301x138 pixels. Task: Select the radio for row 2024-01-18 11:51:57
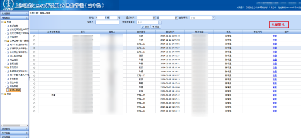[x=34, y=75]
